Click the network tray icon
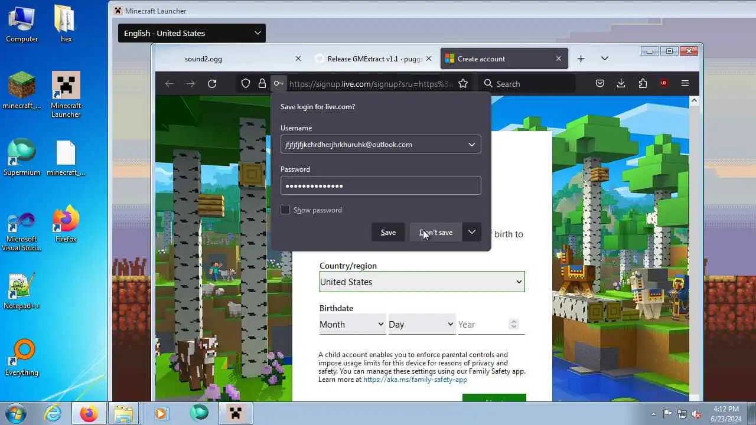This screenshot has height=425, width=756. point(682,414)
